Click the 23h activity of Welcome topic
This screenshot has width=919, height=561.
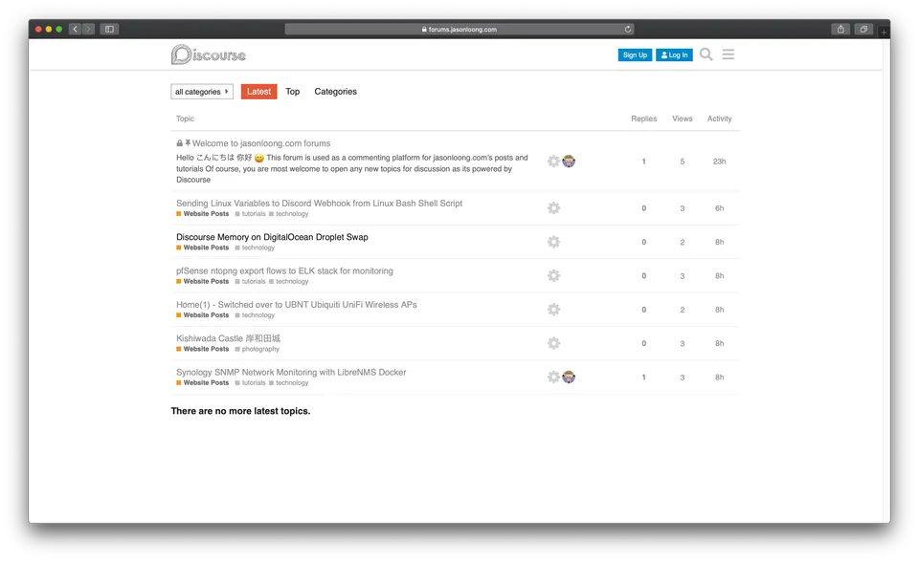click(x=719, y=162)
